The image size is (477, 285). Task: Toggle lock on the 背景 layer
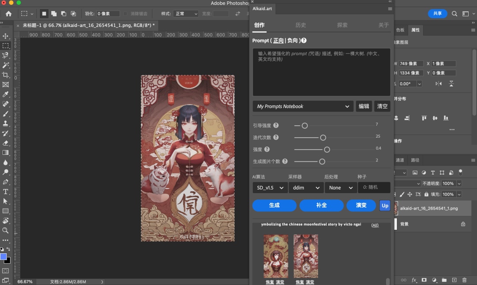pos(463,224)
